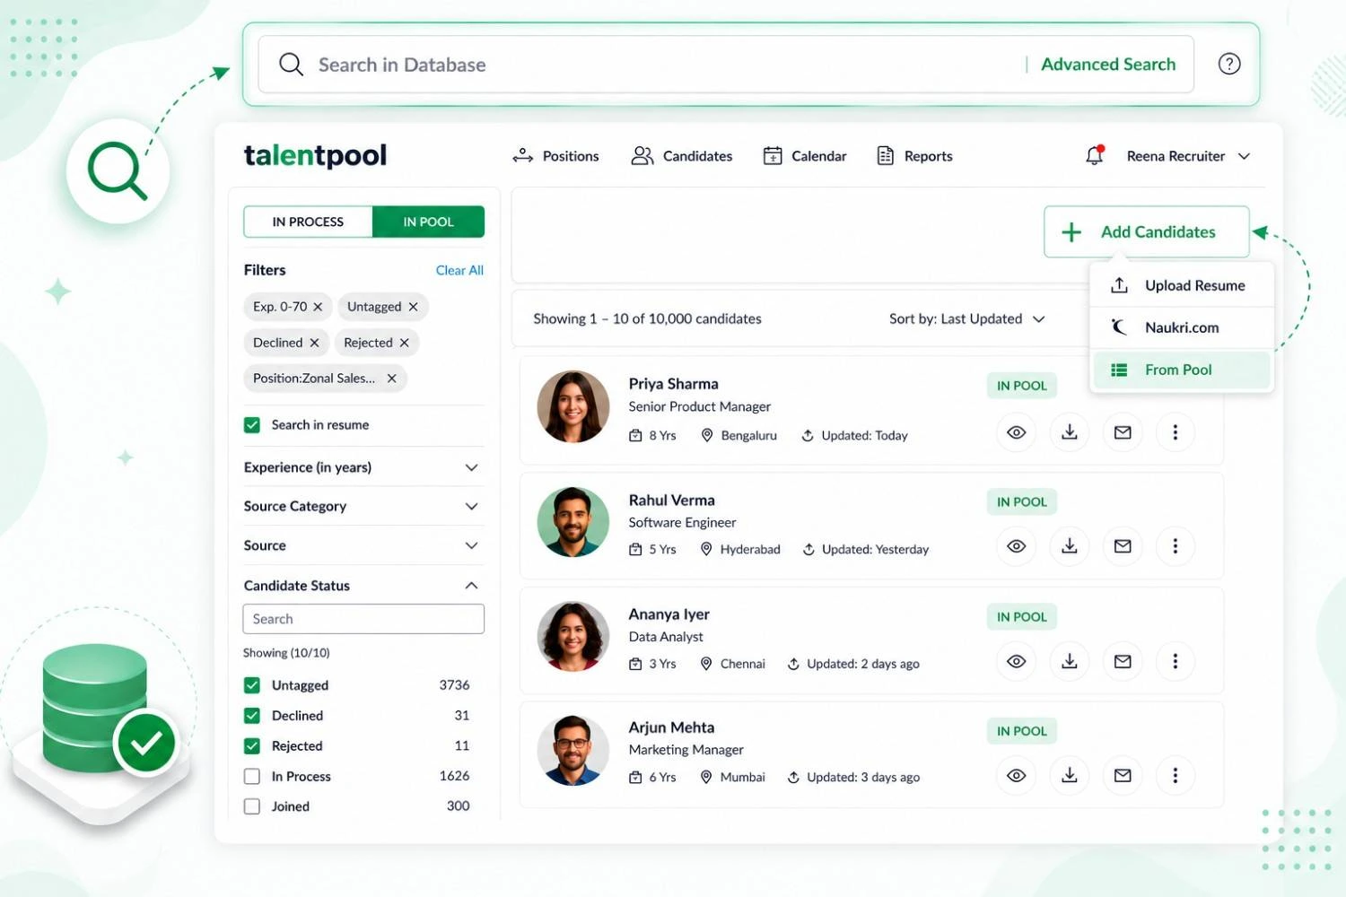This screenshot has height=897, width=1346.
Task: Open Positions navigation item
Action: coord(555,156)
